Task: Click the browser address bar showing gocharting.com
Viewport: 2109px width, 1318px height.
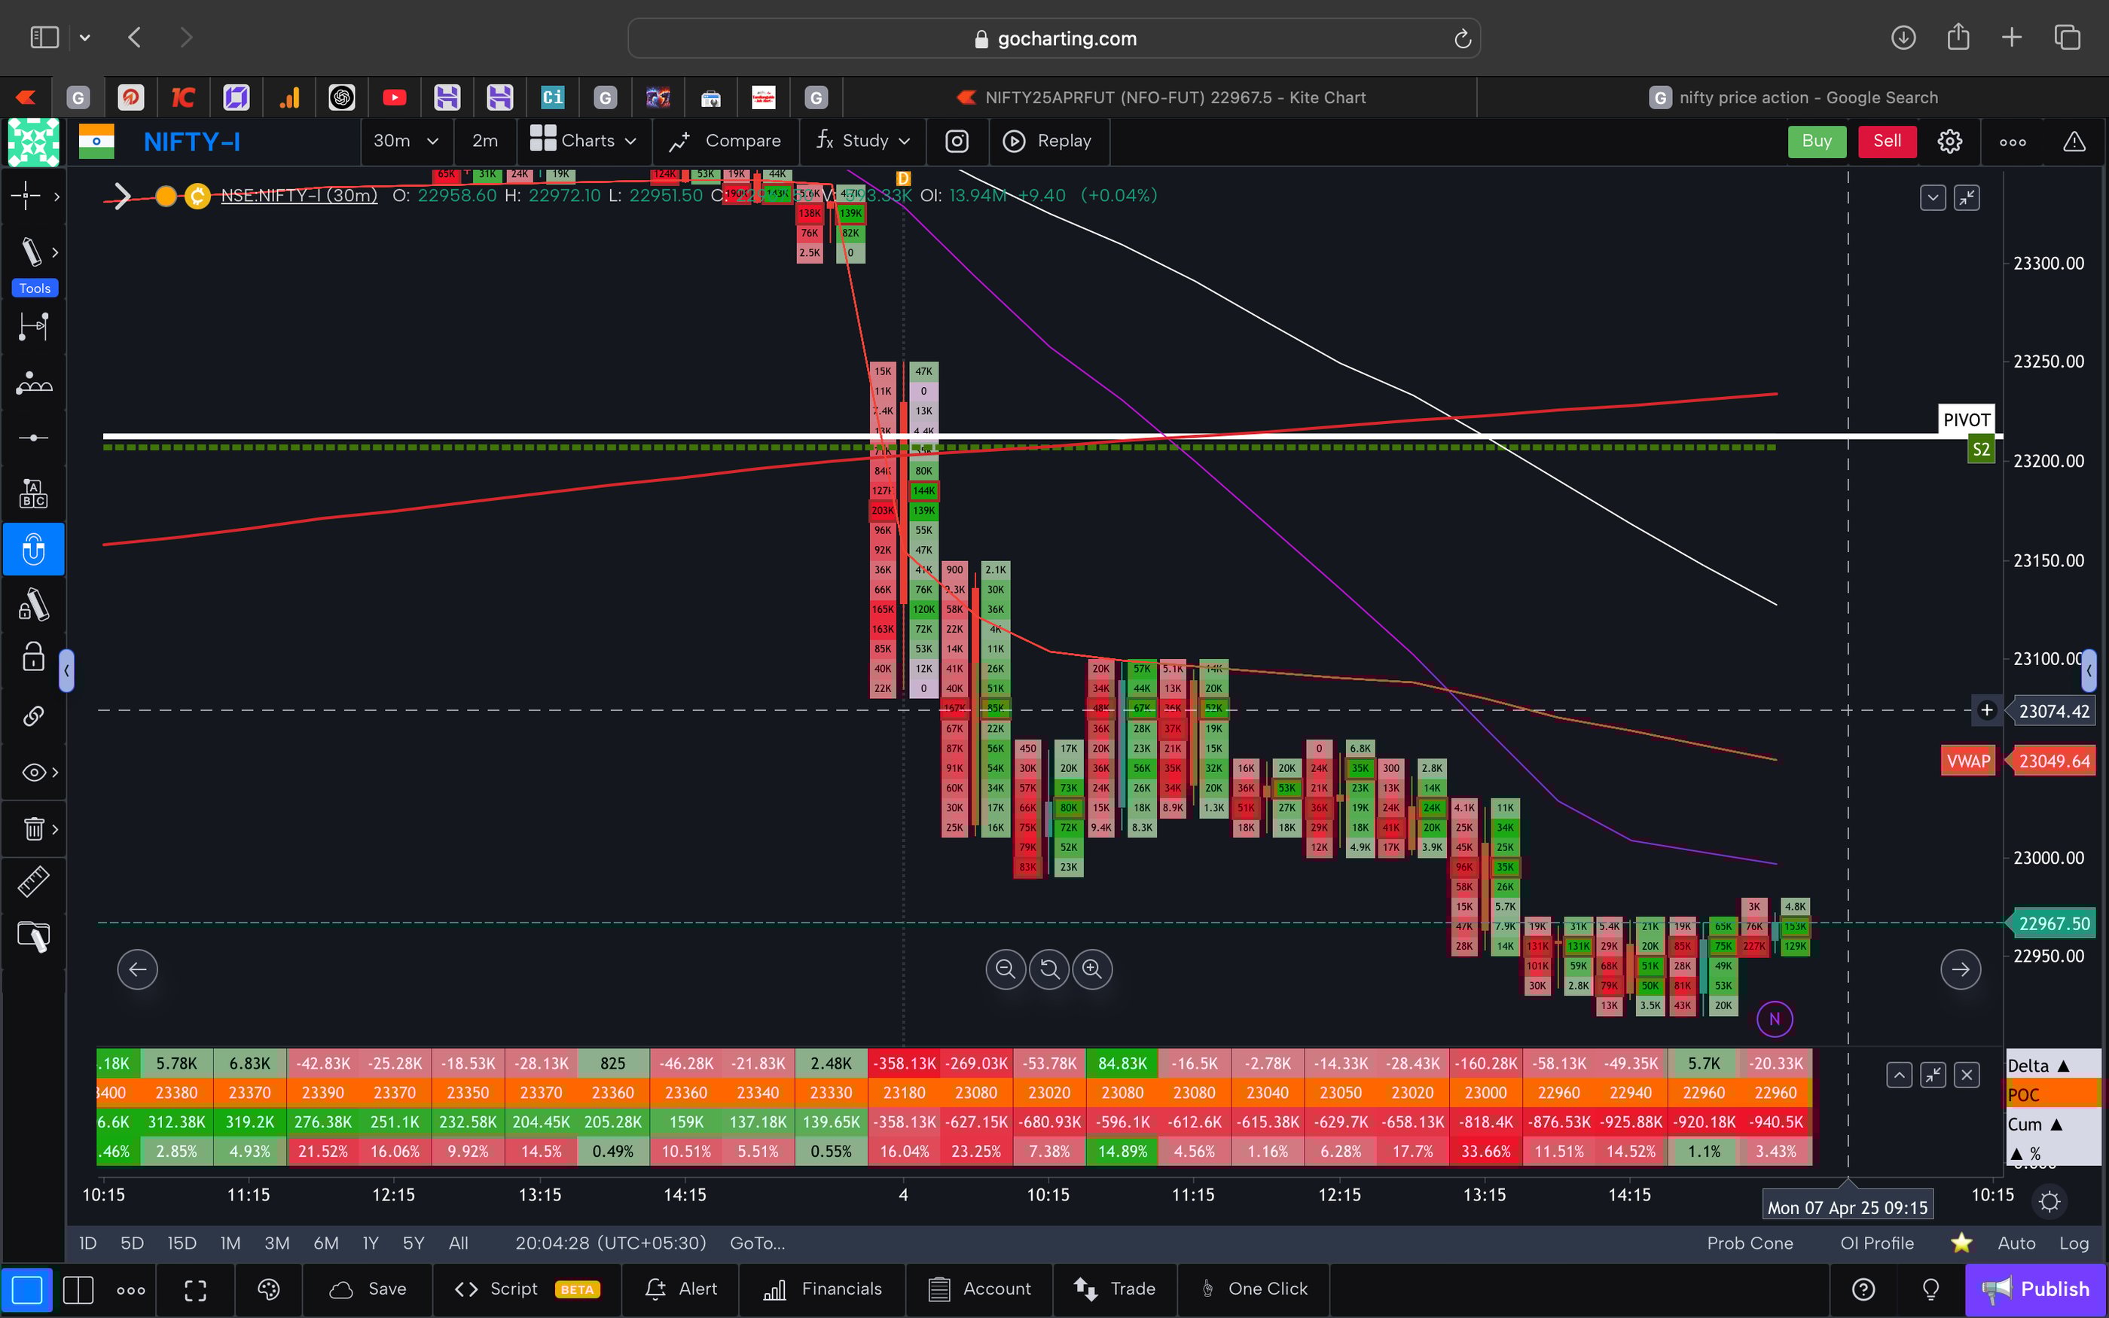Action: coord(1054,38)
